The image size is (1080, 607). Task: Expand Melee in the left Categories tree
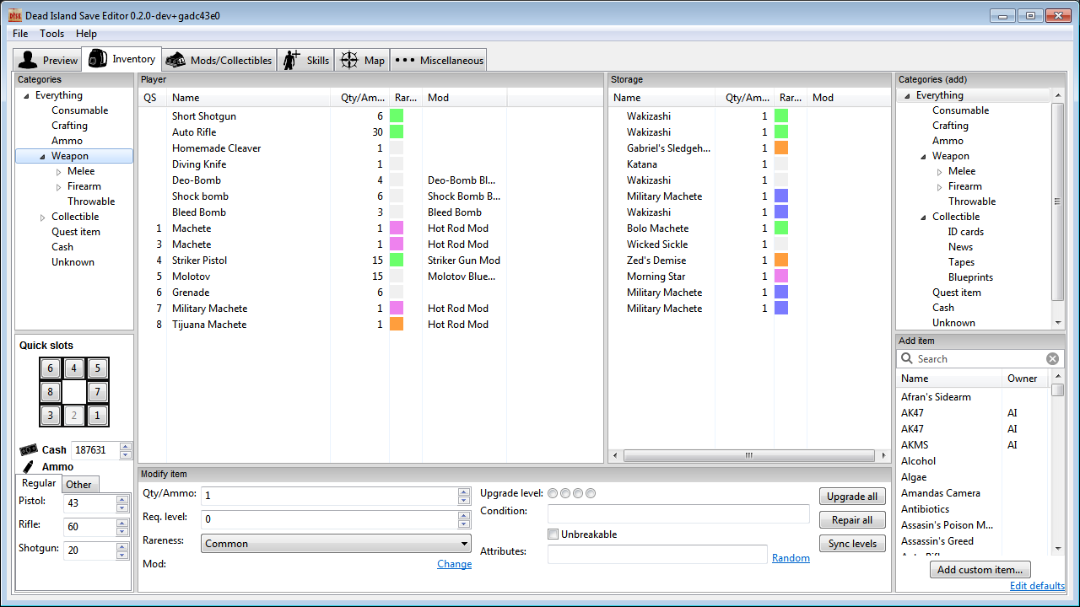click(59, 171)
